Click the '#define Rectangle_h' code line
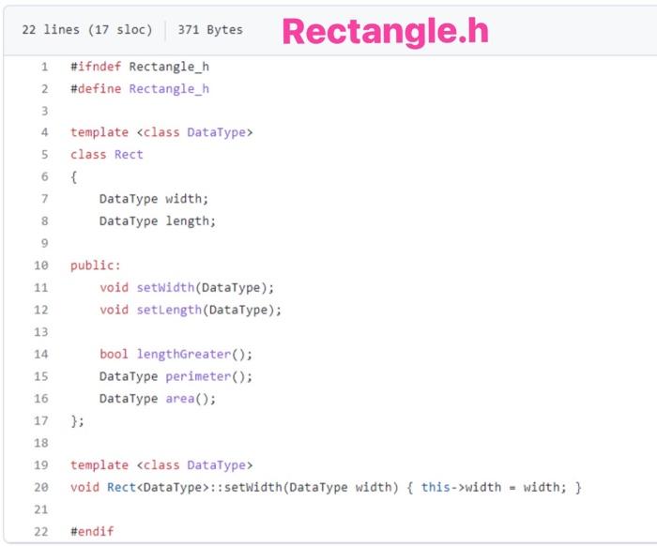 coord(140,89)
